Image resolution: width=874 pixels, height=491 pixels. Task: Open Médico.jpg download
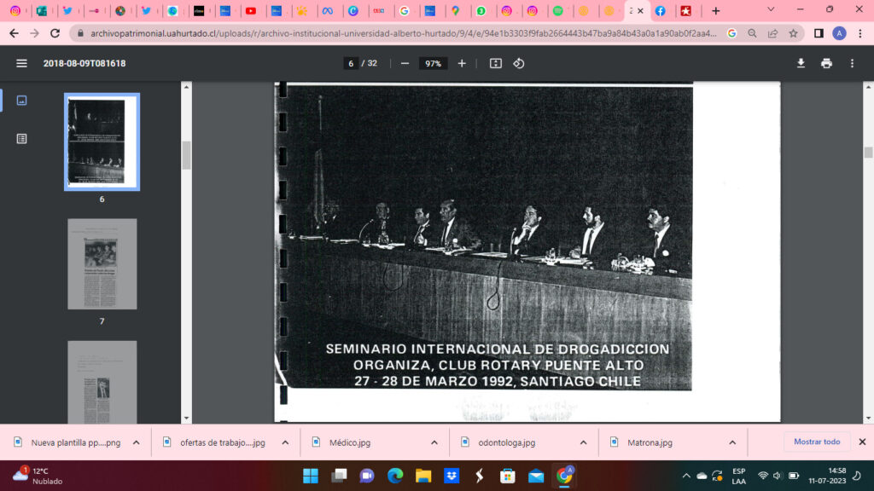[x=341, y=442]
